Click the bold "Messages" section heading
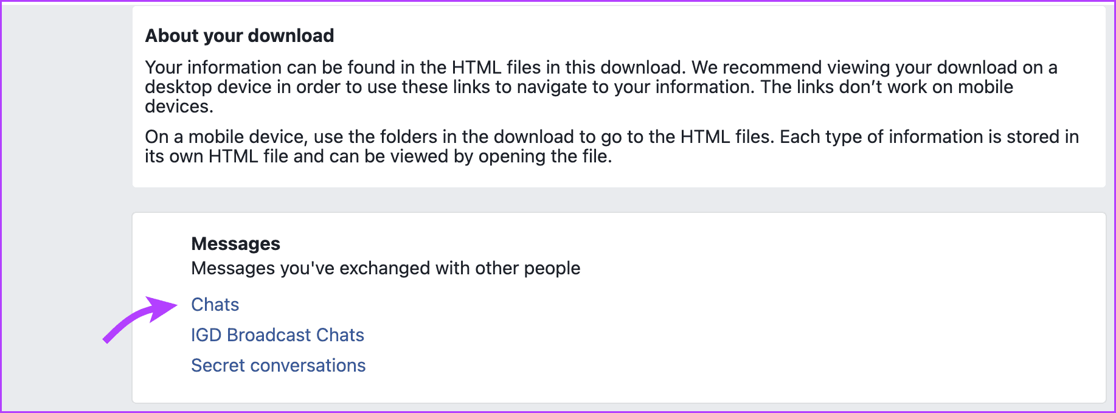 coord(235,244)
